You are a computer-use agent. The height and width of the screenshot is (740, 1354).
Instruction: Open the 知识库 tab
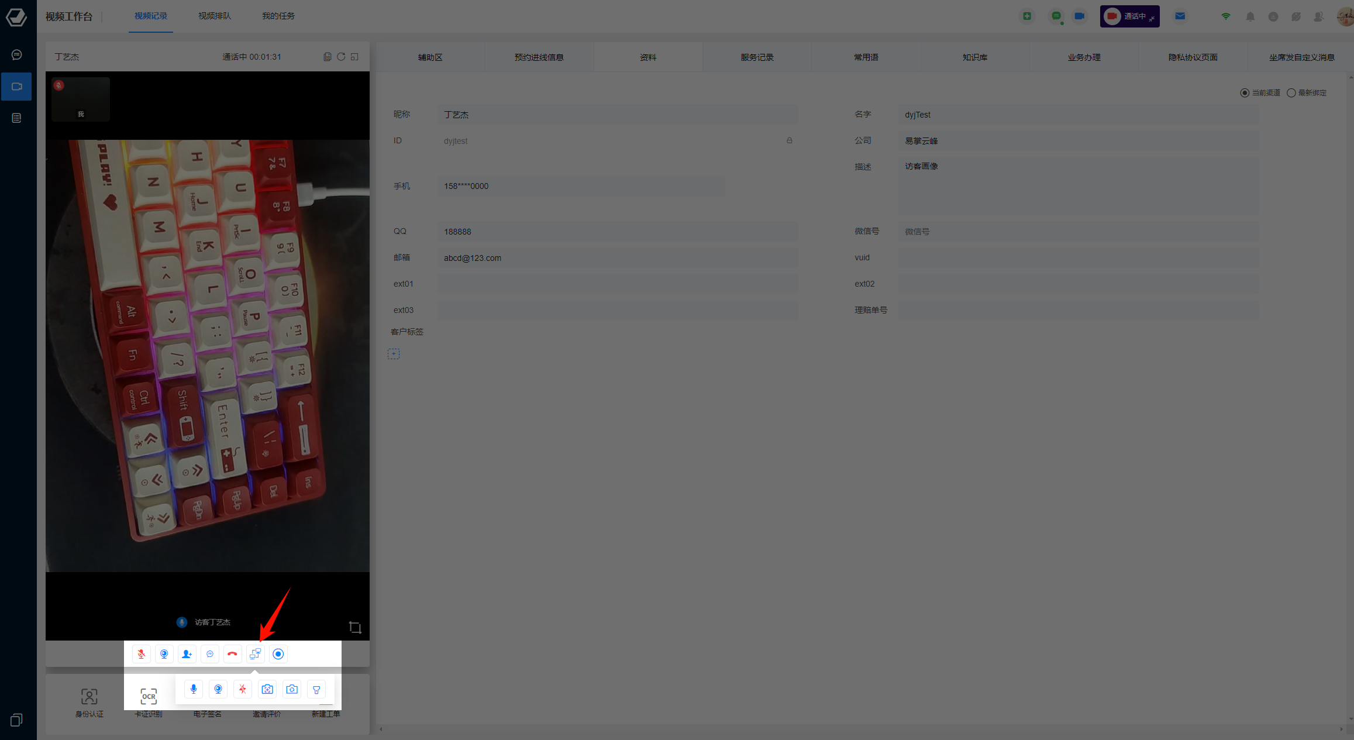(975, 57)
